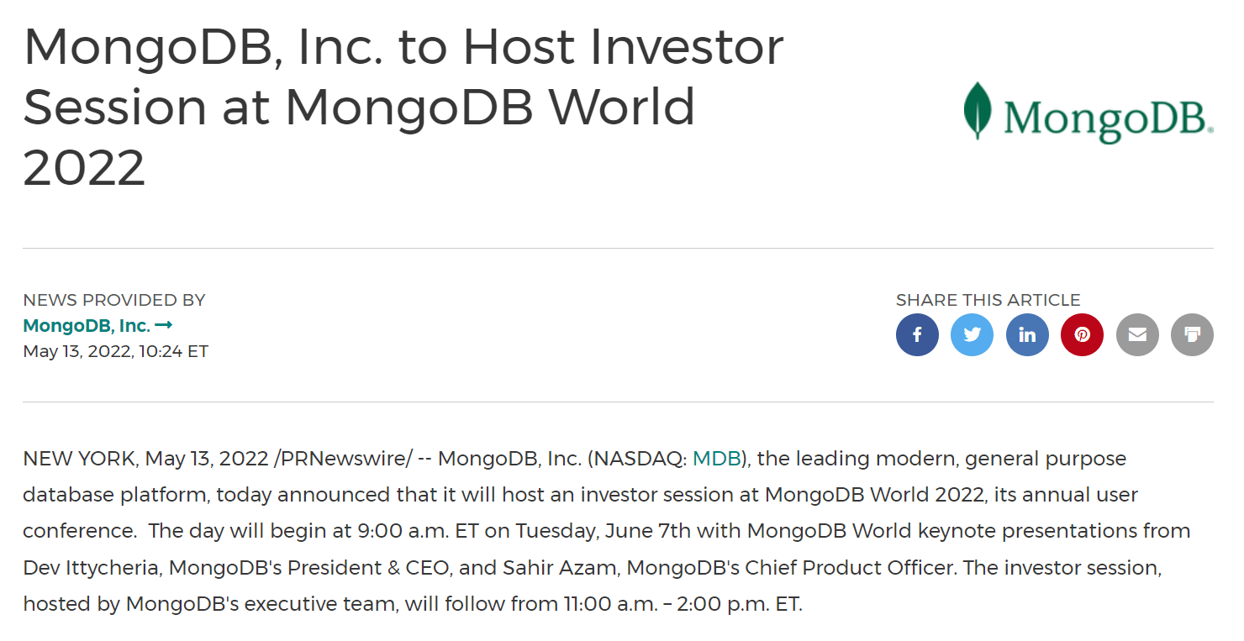The image size is (1244, 641).
Task: Click the "Share This Article" label
Action: click(988, 300)
